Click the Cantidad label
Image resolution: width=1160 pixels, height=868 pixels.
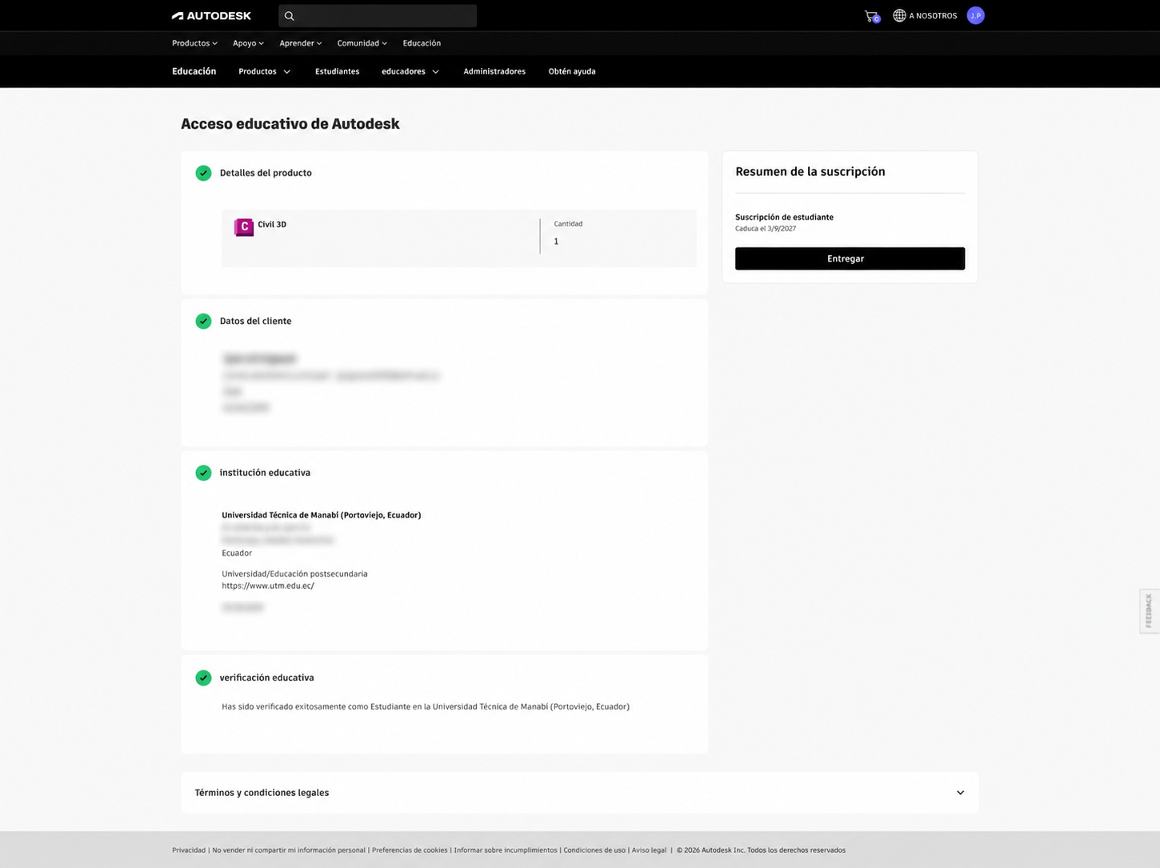(568, 224)
